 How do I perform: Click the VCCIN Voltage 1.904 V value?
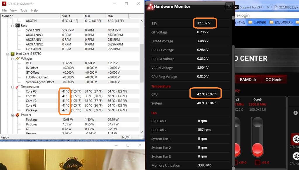(x=203, y=68)
